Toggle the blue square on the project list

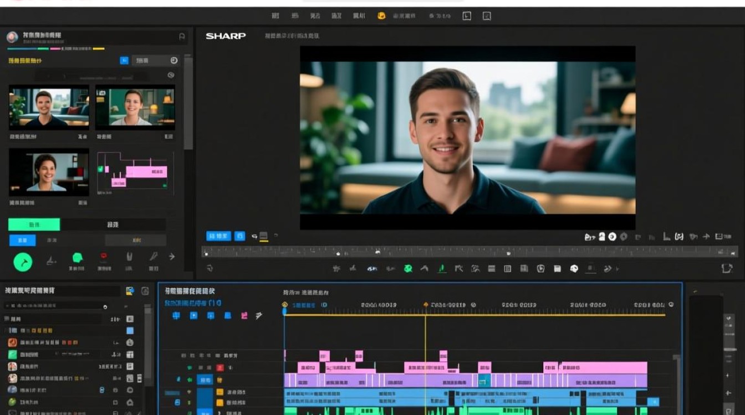click(x=130, y=330)
